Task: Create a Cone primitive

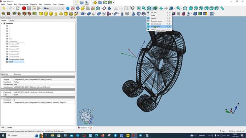Action: (56, 14)
